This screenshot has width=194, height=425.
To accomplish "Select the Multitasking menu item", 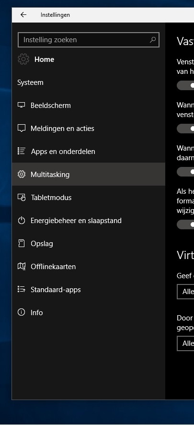I will coord(89,174).
